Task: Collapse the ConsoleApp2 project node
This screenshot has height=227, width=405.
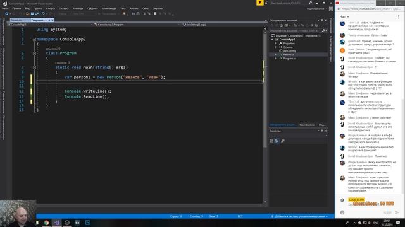Action: (272, 40)
